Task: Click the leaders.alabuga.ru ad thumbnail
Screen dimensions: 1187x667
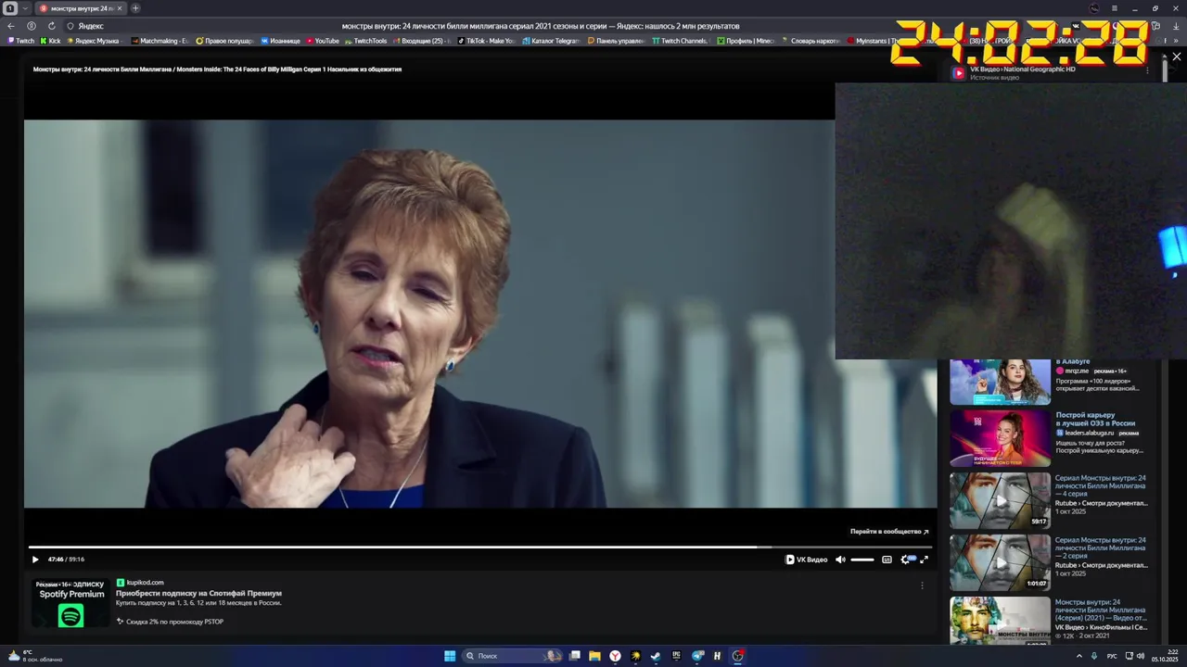Action: (x=1000, y=439)
